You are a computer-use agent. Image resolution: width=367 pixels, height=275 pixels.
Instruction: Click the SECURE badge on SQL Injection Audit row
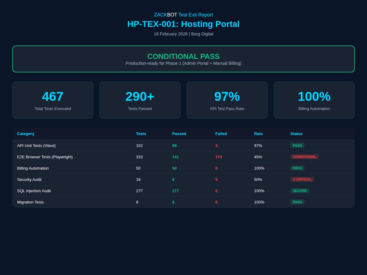click(x=299, y=191)
